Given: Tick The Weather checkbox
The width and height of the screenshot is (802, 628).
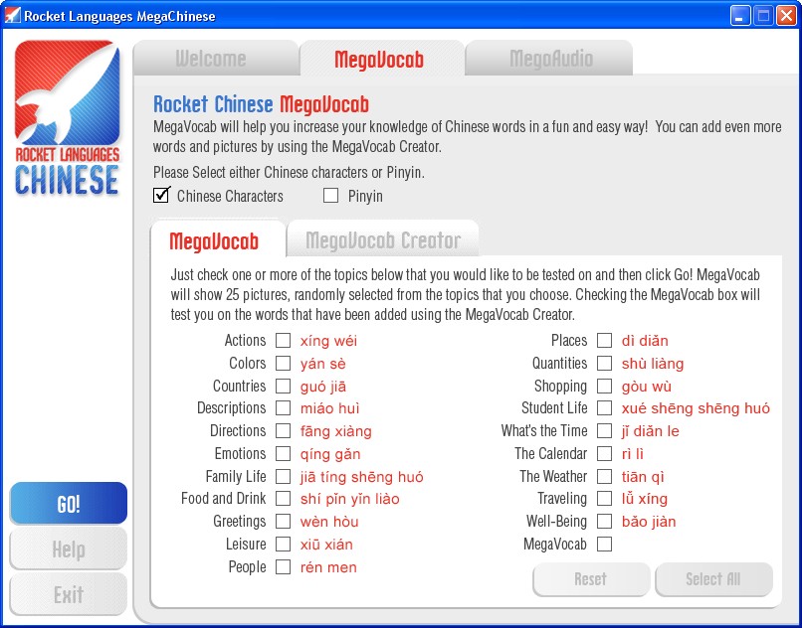Looking at the screenshot, I should click(x=605, y=476).
